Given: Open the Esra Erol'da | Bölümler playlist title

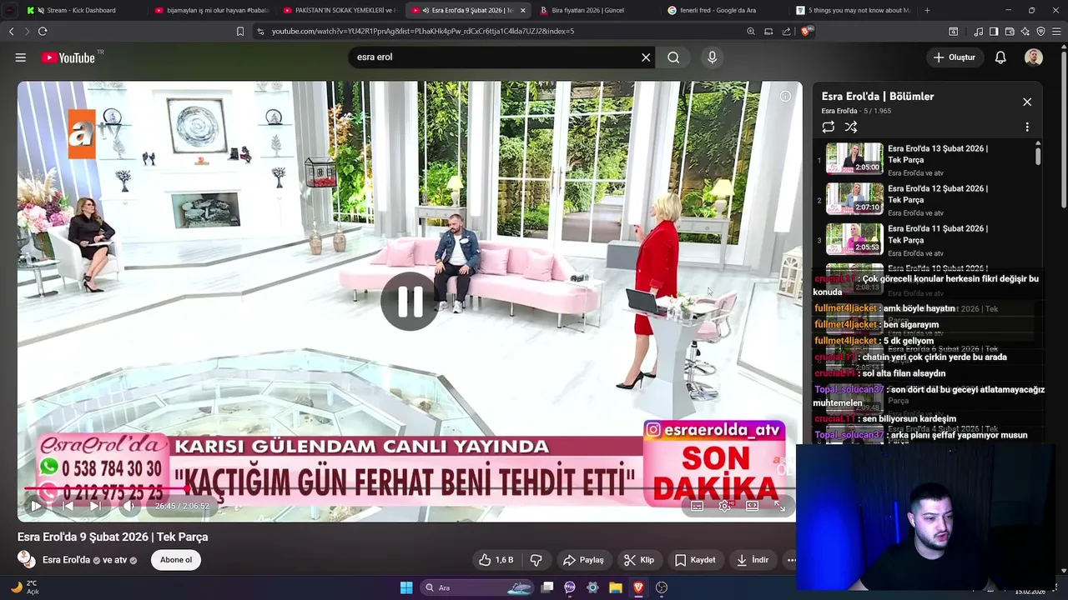Looking at the screenshot, I should tap(877, 97).
